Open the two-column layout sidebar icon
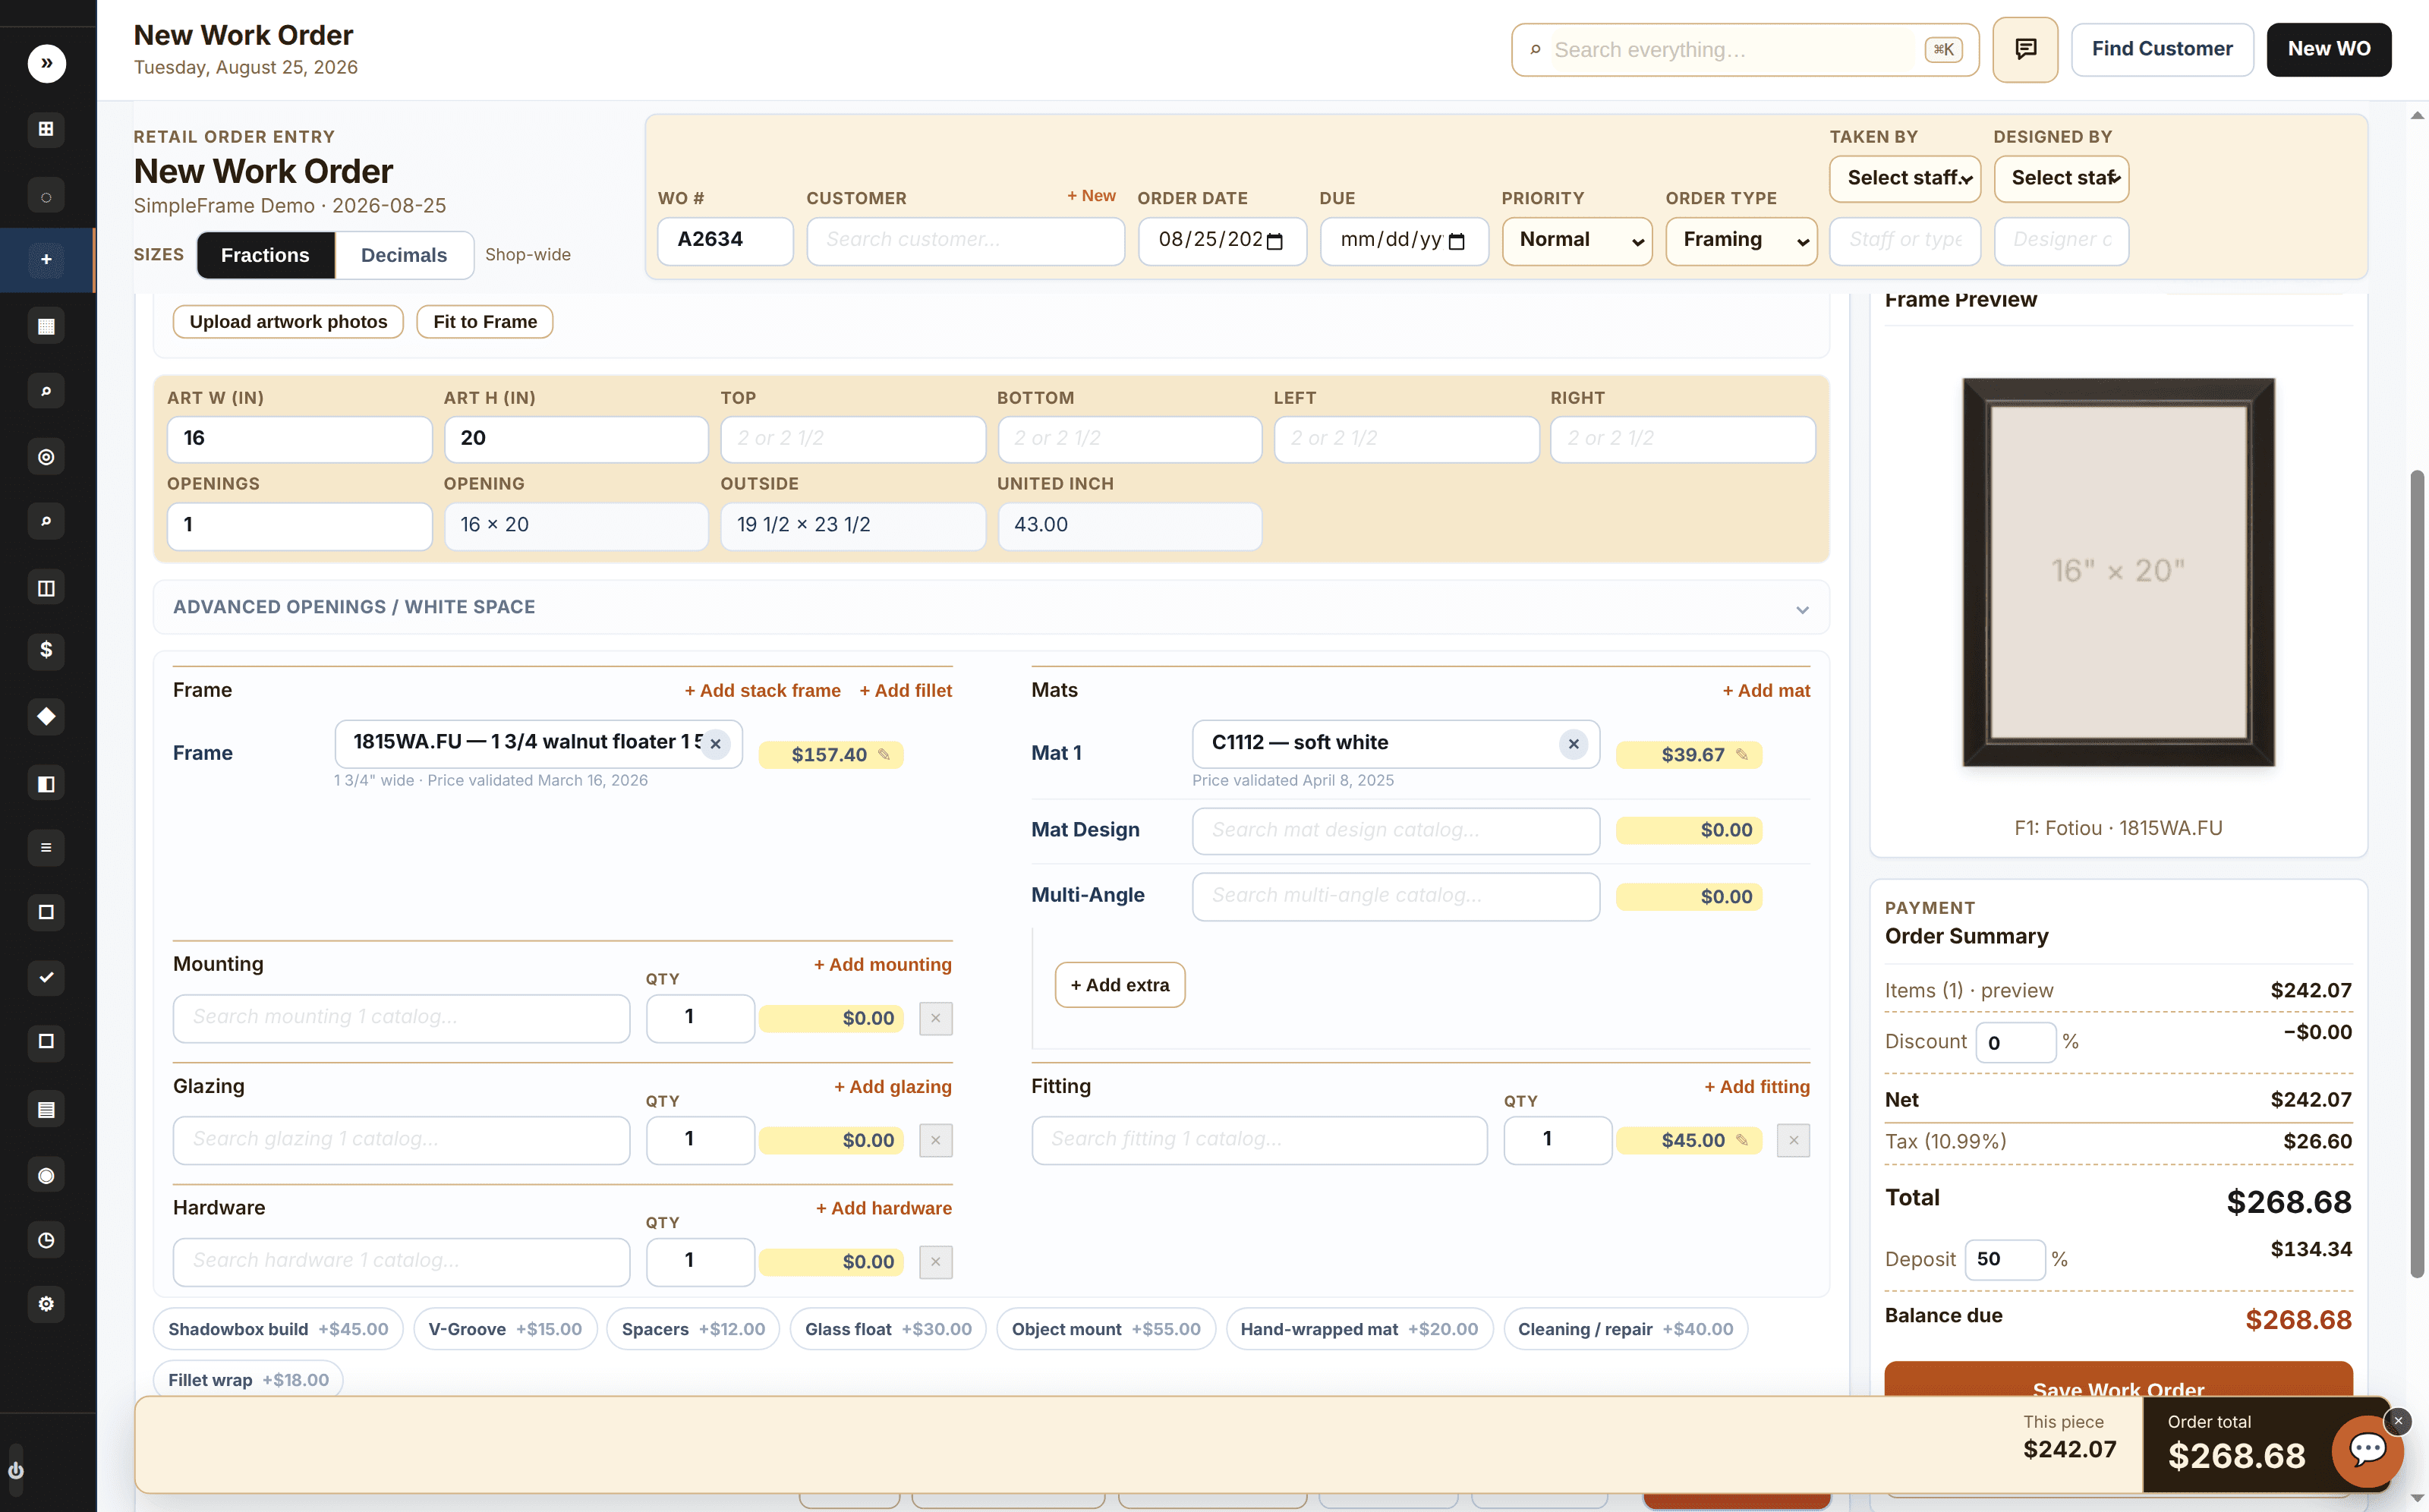The height and width of the screenshot is (1512, 2429). tap(46, 588)
